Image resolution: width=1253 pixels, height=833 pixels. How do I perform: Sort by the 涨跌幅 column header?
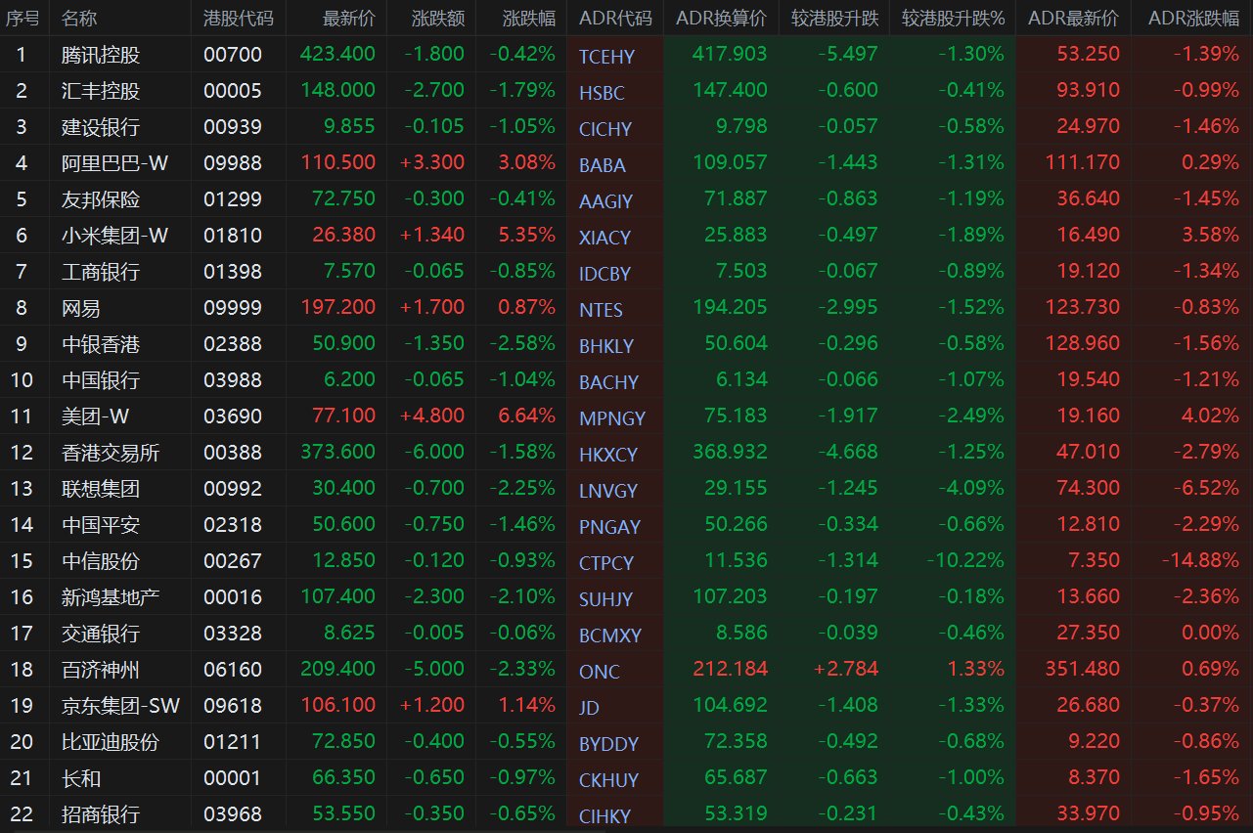click(529, 19)
